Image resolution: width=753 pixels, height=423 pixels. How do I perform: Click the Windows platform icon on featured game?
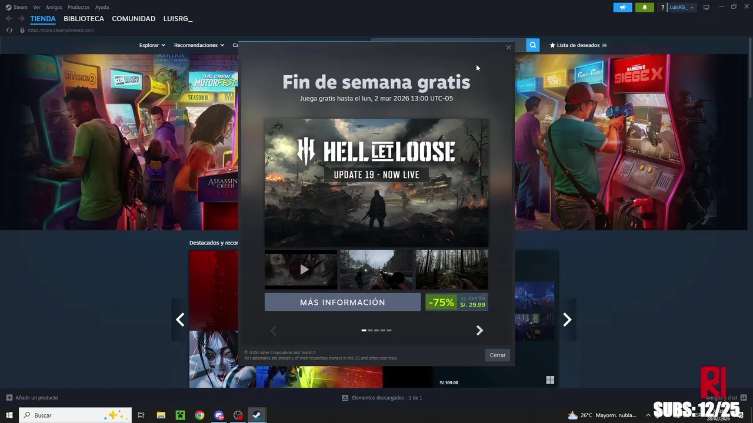click(x=550, y=380)
